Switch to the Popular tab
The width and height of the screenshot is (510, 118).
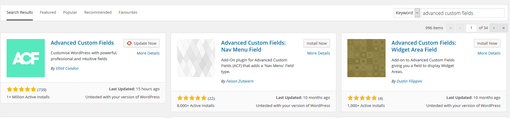pyautogui.click(x=70, y=12)
